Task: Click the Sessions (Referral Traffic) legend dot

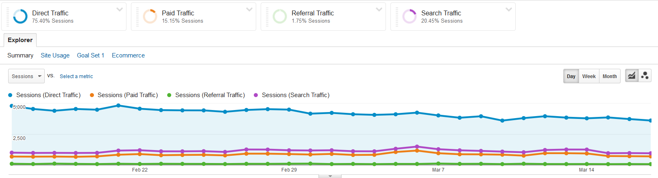Action: (169, 95)
